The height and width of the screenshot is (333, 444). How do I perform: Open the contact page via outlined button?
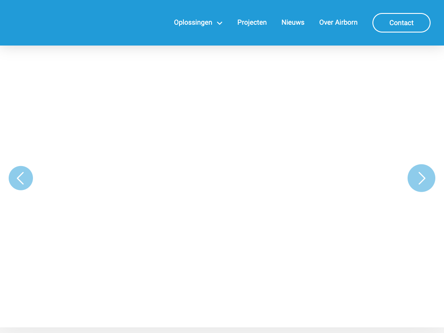(x=401, y=23)
